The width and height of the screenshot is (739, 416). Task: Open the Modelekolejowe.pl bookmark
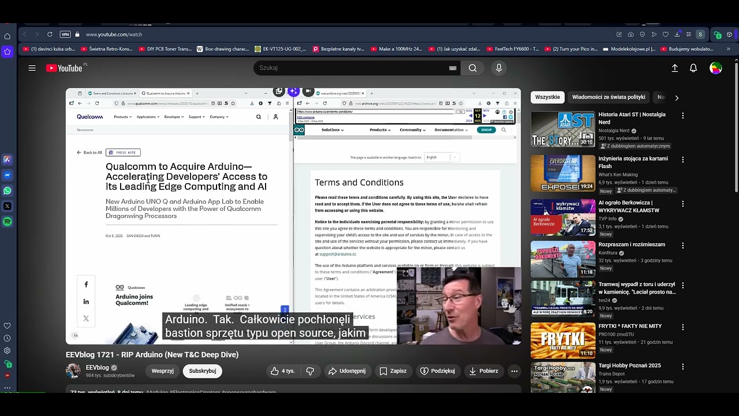point(628,49)
